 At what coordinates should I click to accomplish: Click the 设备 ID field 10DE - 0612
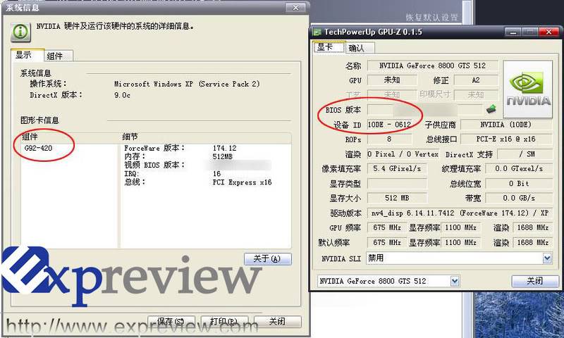tap(390, 125)
